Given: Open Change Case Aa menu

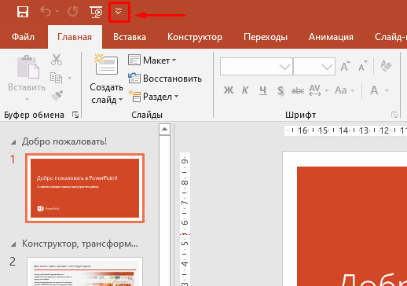Looking at the screenshot, I should tap(345, 90).
